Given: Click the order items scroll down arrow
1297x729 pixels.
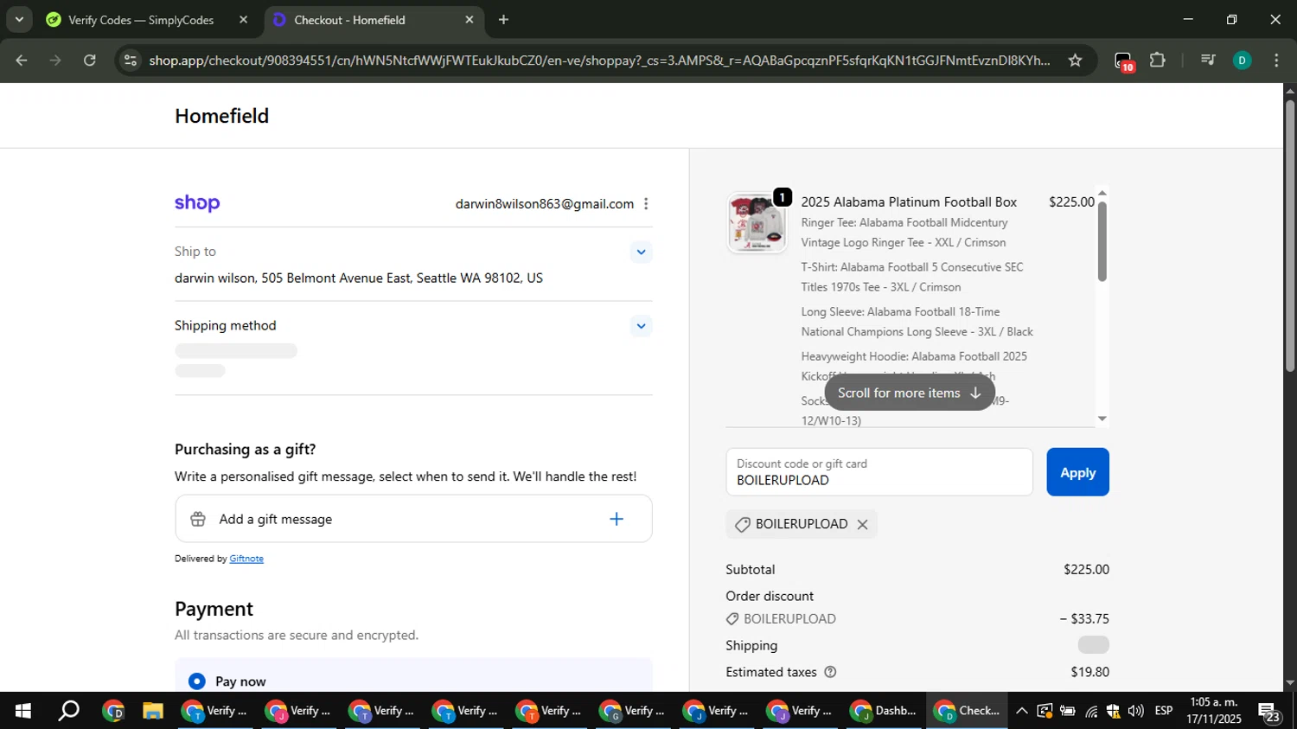Looking at the screenshot, I should coord(1102,419).
